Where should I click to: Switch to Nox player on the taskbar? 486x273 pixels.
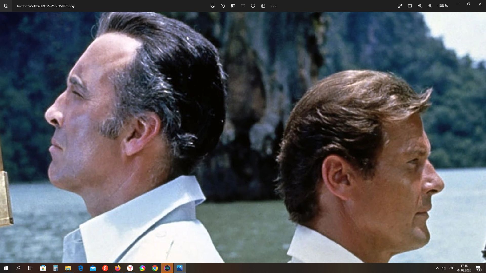pyautogui.click(x=167, y=268)
